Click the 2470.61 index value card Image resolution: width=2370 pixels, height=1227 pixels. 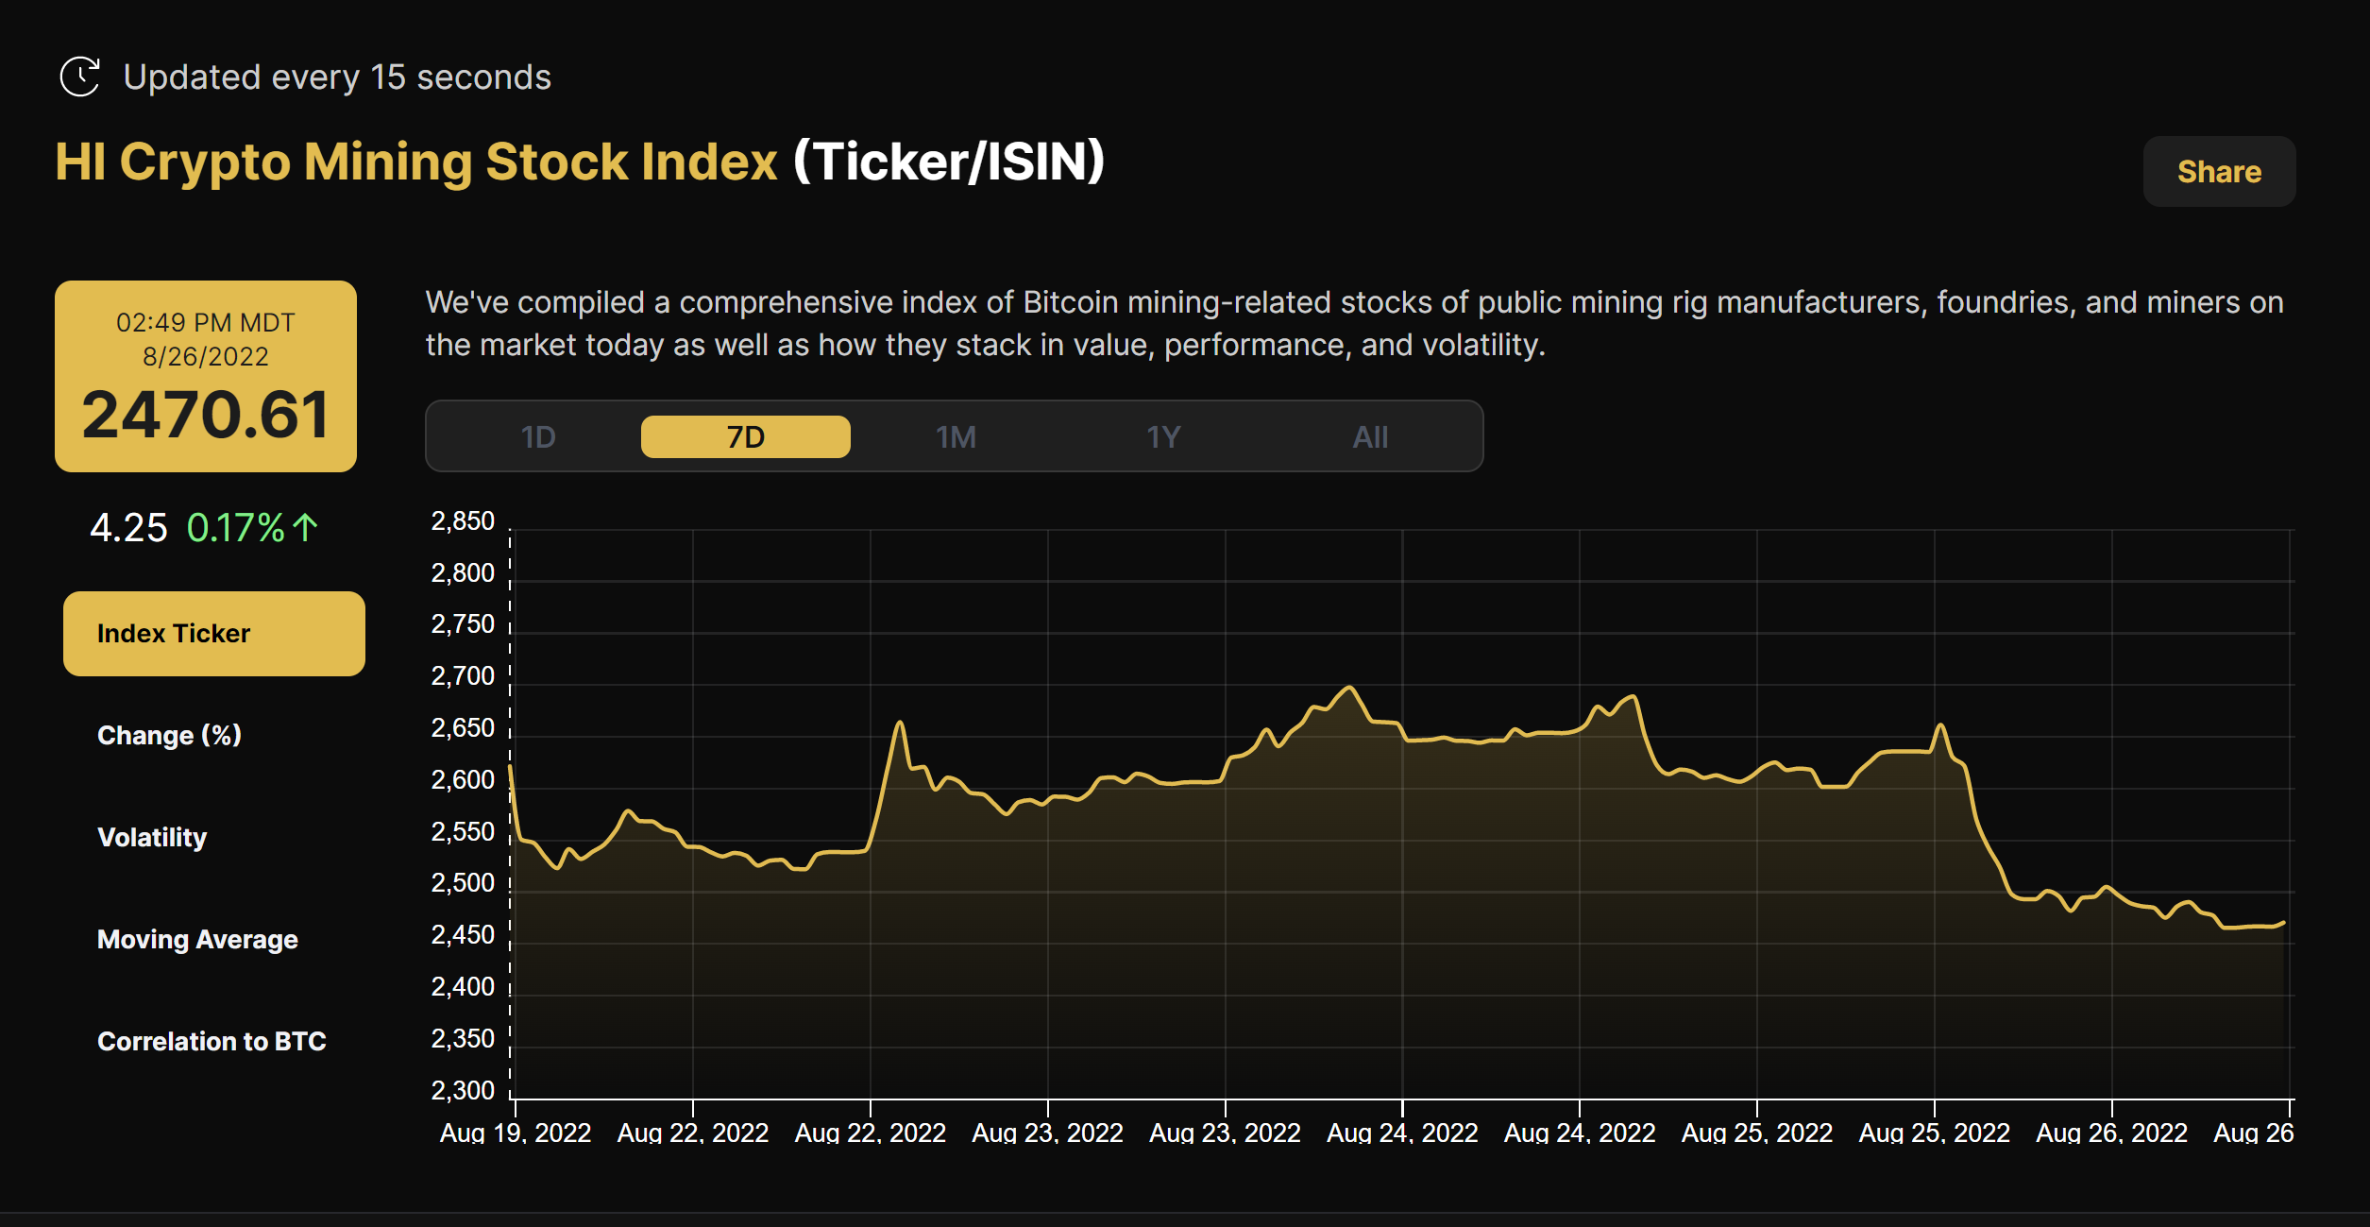206,376
